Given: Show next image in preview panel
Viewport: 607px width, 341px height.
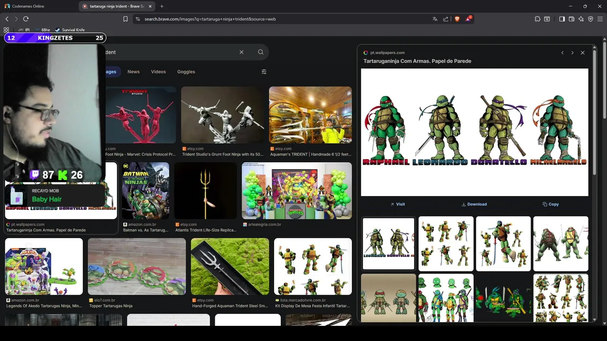Looking at the screenshot, I should click(572, 53).
